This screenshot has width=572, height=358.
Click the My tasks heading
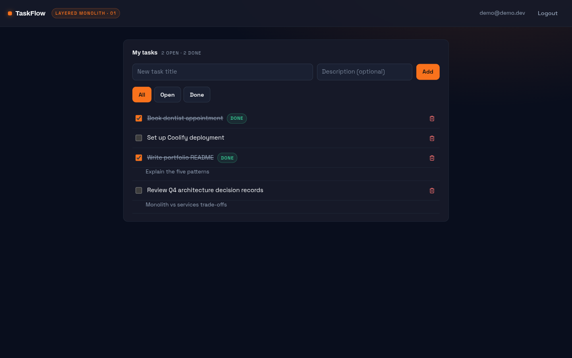coord(145,53)
